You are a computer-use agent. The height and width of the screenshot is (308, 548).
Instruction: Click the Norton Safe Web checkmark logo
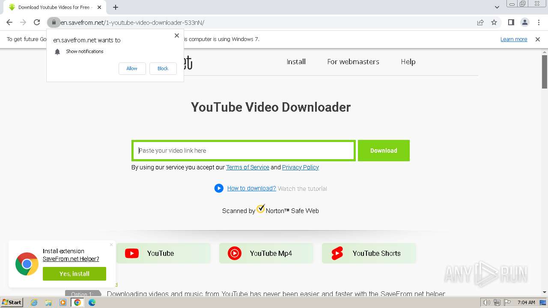pos(261,209)
